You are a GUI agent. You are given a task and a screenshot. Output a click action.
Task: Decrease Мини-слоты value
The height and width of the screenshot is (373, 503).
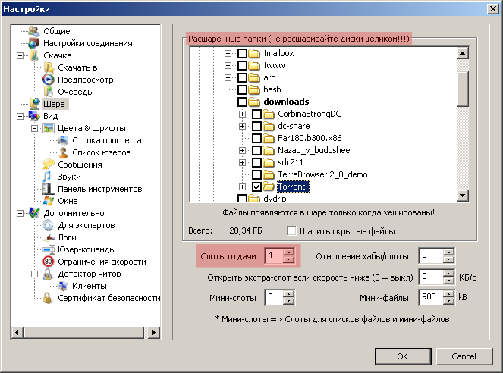[x=288, y=301]
